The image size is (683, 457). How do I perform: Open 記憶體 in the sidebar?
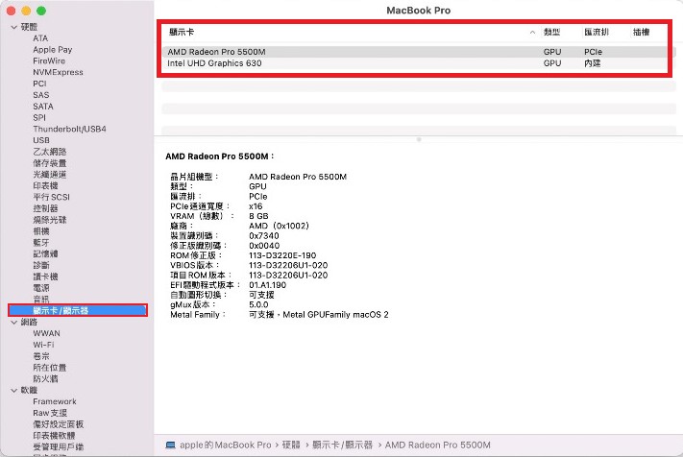tap(45, 253)
